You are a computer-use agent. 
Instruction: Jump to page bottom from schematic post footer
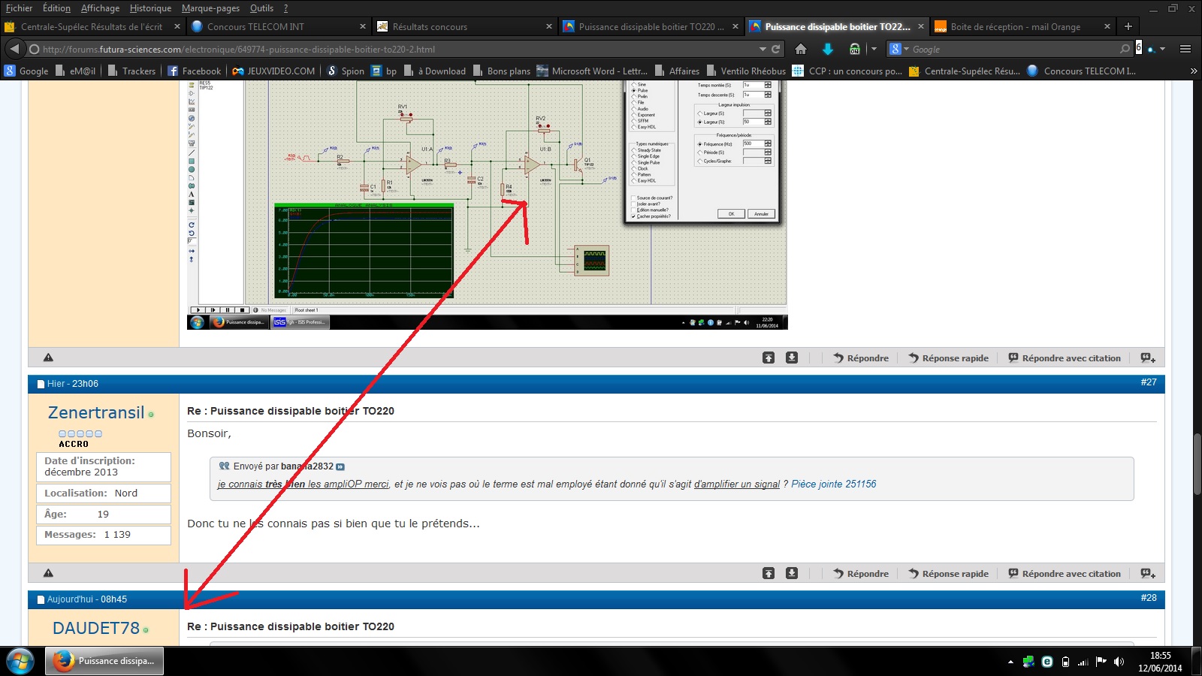tap(792, 358)
